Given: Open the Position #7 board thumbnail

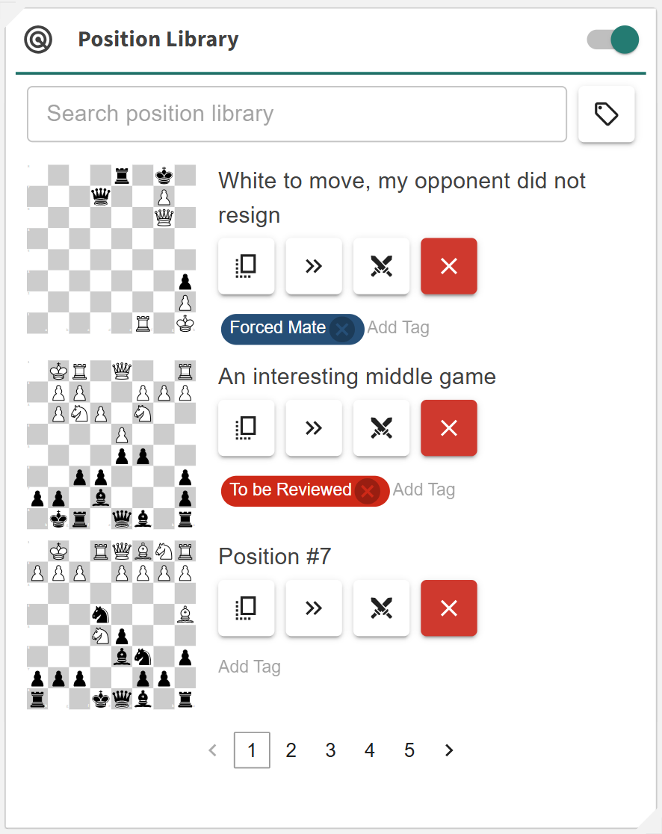Looking at the screenshot, I should click(x=111, y=624).
